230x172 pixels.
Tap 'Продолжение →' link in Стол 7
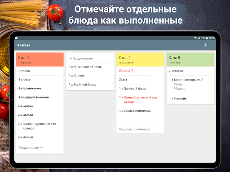tap(31, 148)
